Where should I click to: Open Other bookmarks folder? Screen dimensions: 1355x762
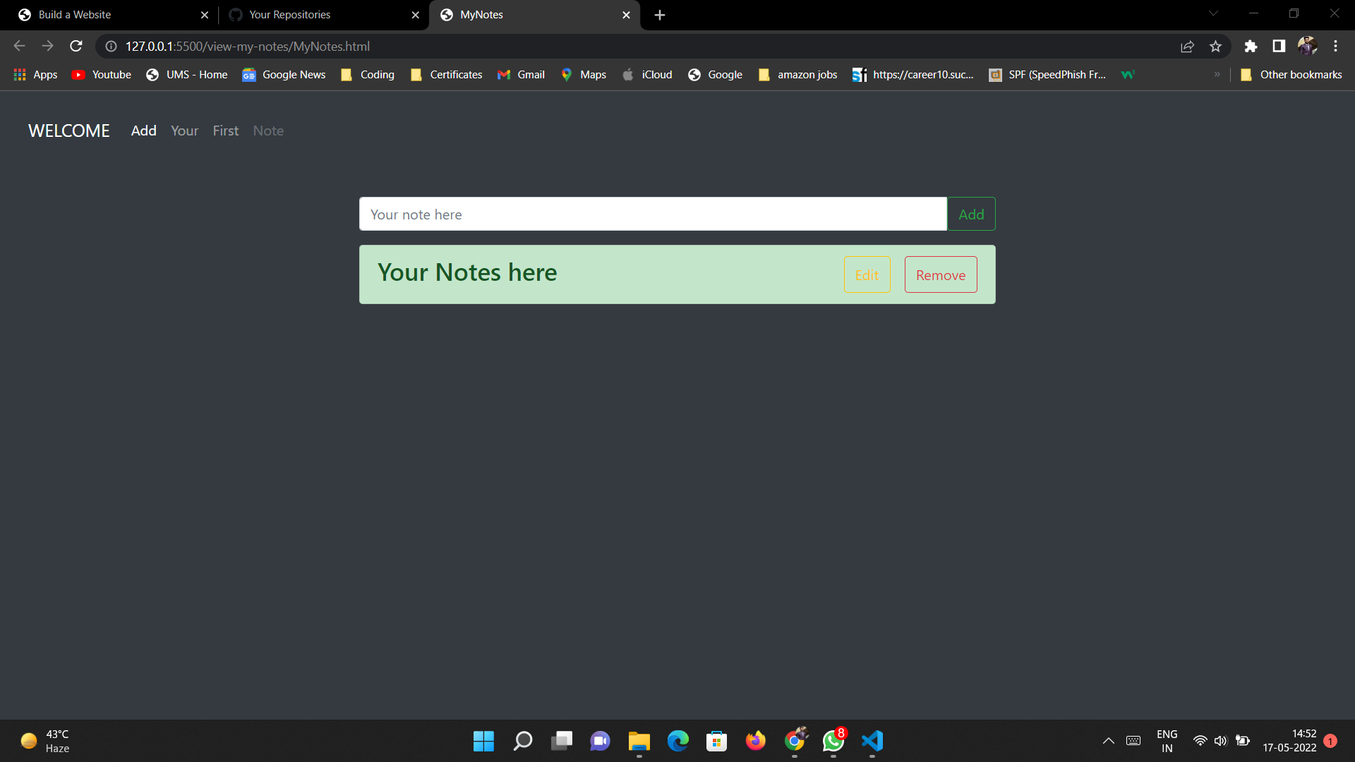1291,74
